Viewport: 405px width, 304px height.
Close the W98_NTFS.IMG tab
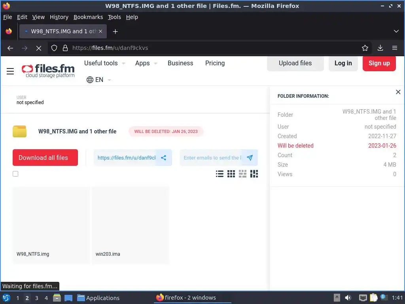point(100,31)
